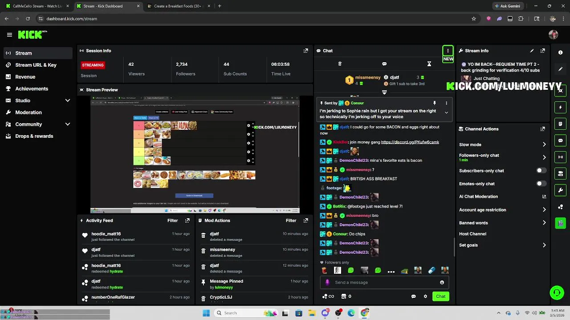Click the document icon in right sidebar
This screenshot has height=320, width=570.
tap(561, 124)
